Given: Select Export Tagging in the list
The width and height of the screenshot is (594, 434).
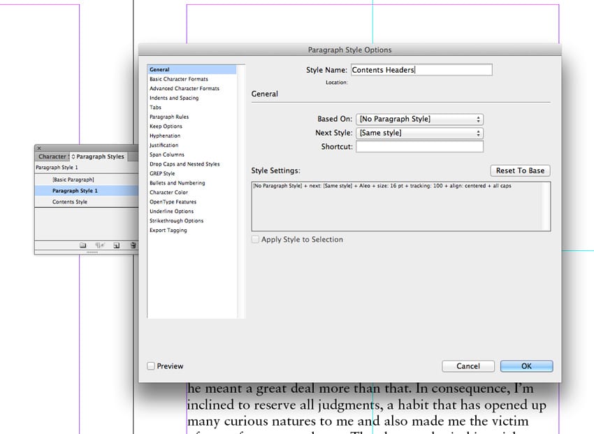Looking at the screenshot, I should [168, 230].
